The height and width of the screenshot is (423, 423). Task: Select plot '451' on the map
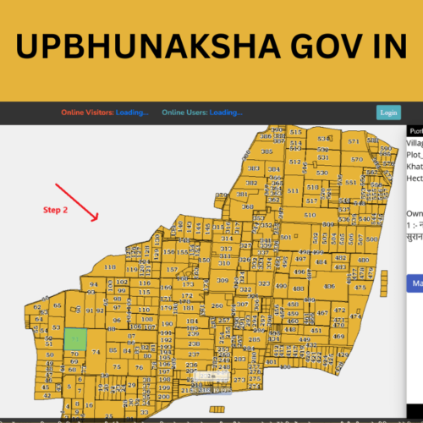[316, 330]
